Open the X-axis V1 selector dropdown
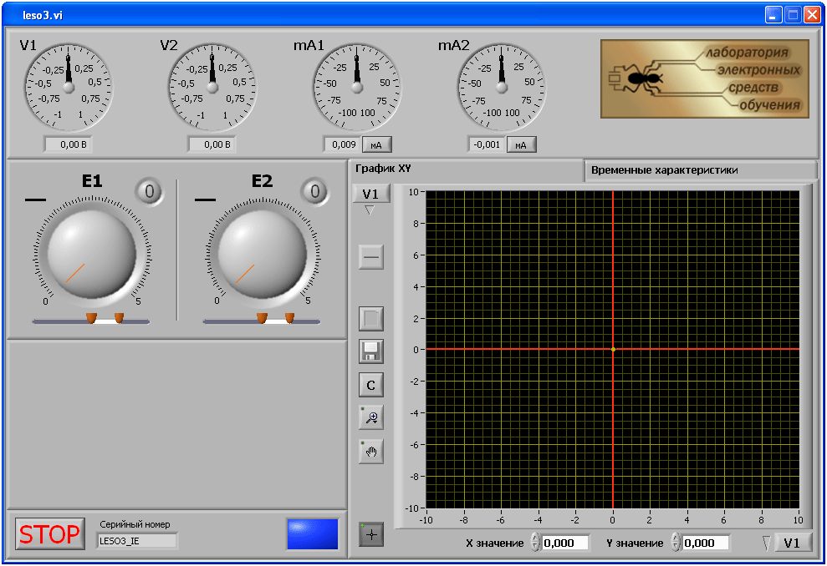This screenshot has height=566, width=827. click(x=793, y=543)
